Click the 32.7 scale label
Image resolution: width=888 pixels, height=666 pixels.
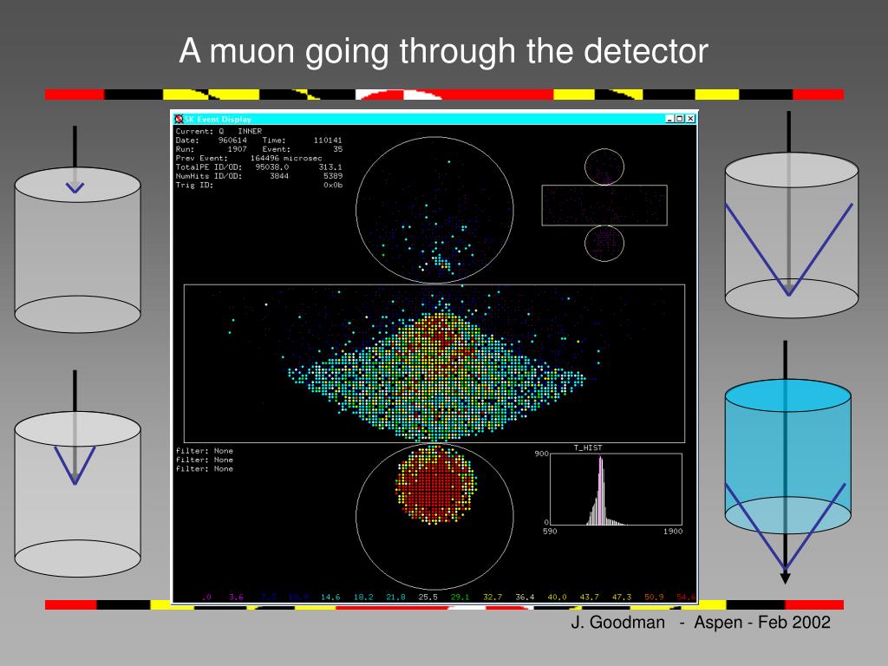click(493, 597)
